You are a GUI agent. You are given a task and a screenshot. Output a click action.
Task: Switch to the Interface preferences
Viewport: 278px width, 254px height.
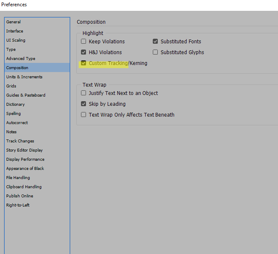(x=15, y=31)
